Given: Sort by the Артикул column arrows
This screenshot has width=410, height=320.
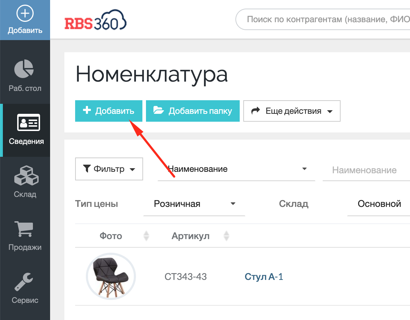Looking at the screenshot, I should tap(226, 236).
